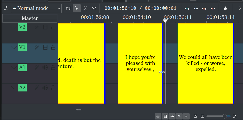
Task: Collapse the V1 track with its chevron
Action: coord(14,47)
